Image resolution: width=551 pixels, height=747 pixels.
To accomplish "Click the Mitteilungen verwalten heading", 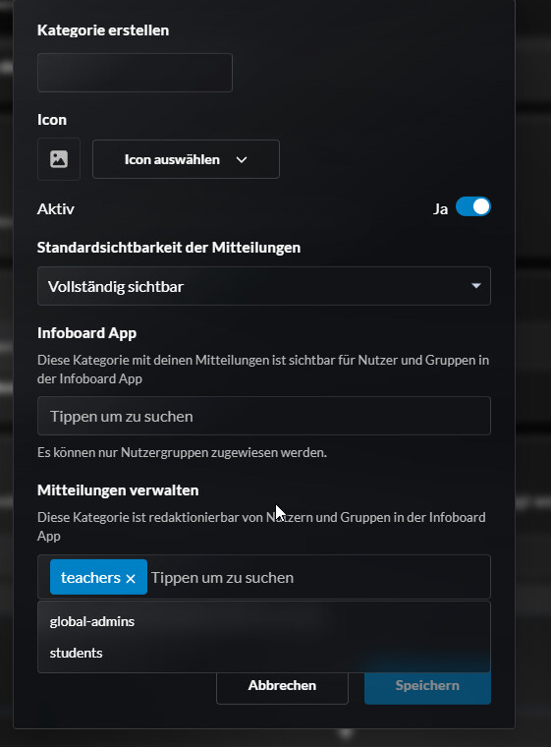I will click(x=118, y=490).
